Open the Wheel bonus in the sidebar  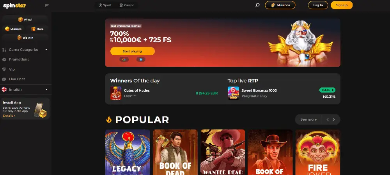pyautogui.click(x=25, y=19)
